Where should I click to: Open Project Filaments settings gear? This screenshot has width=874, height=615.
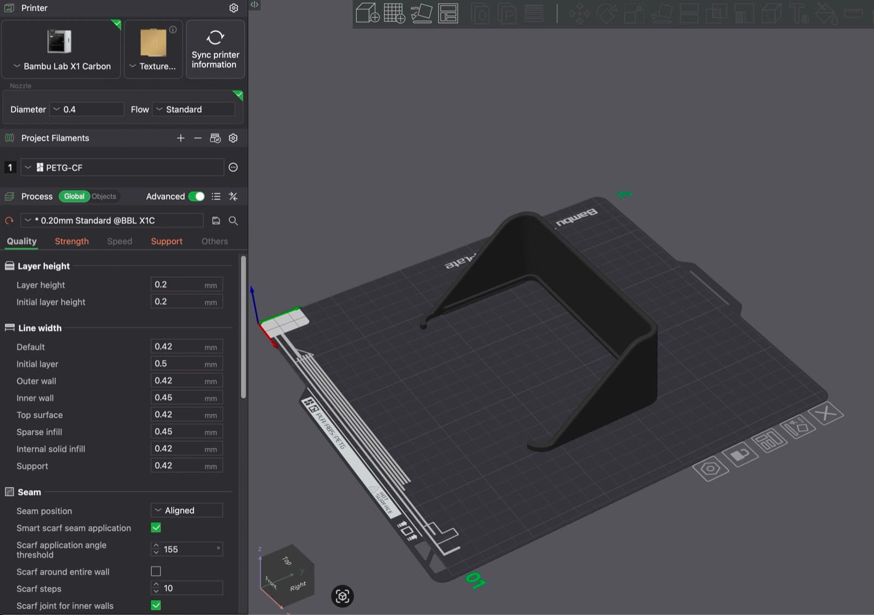pos(233,138)
